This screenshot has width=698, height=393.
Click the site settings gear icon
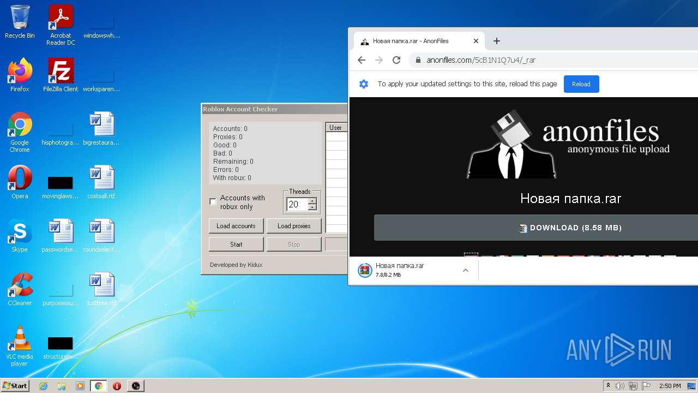364,84
